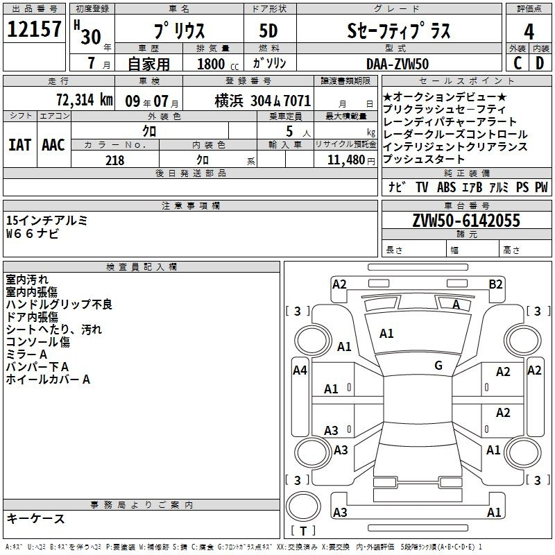
Task: Select the overall evaluation score 4
Action: [x=529, y=32]
